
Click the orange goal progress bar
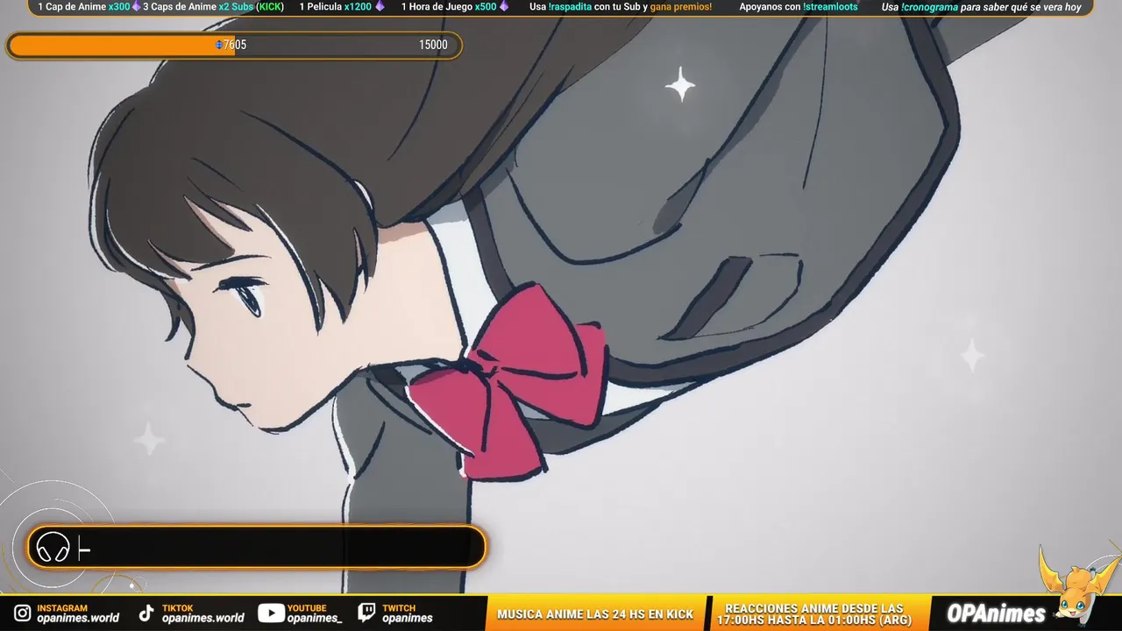234,46
